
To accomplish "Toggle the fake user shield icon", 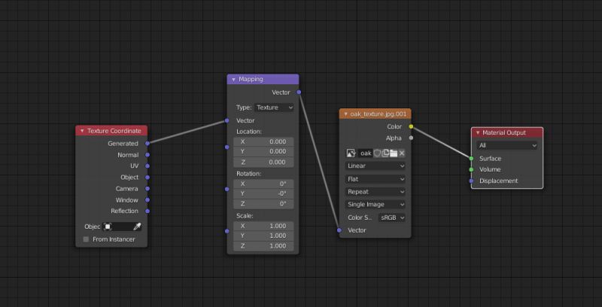I will pyautogui.click(x=378, y=153).
